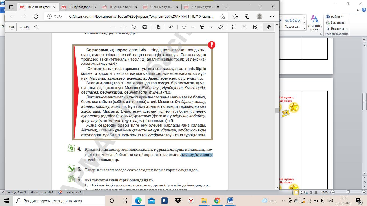
Task: Open Collections in Edge
Action: tap(247, 16)
